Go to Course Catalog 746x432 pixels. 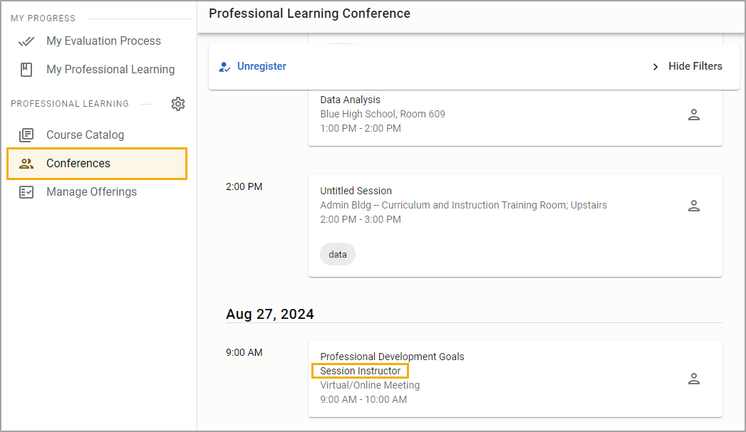[86, 135]
